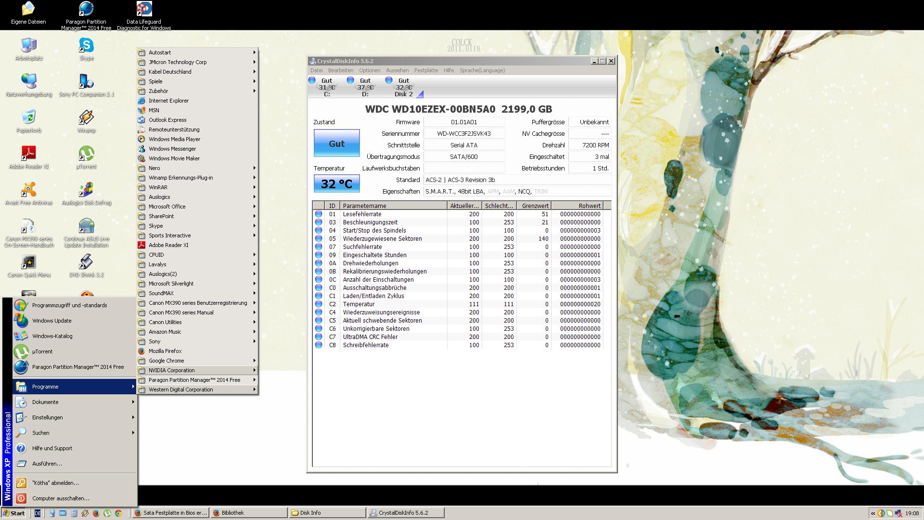This screenshot has width=924, height=520.
Task: Click the blue status orb for Lesefehlerrate
Action: (319, 214)
